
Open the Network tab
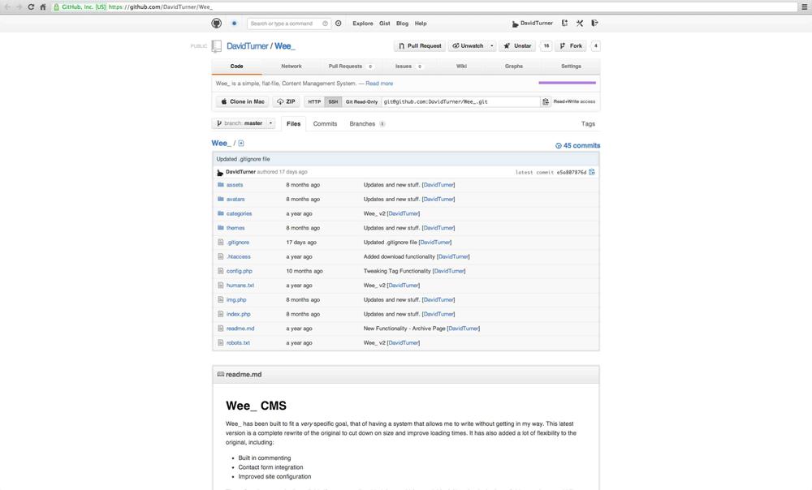click(x=291, y=67)
